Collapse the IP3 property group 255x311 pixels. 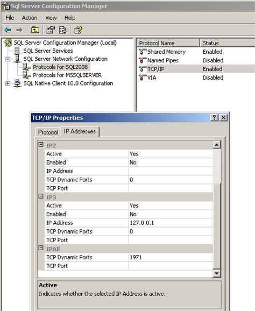tap(41, 196)
